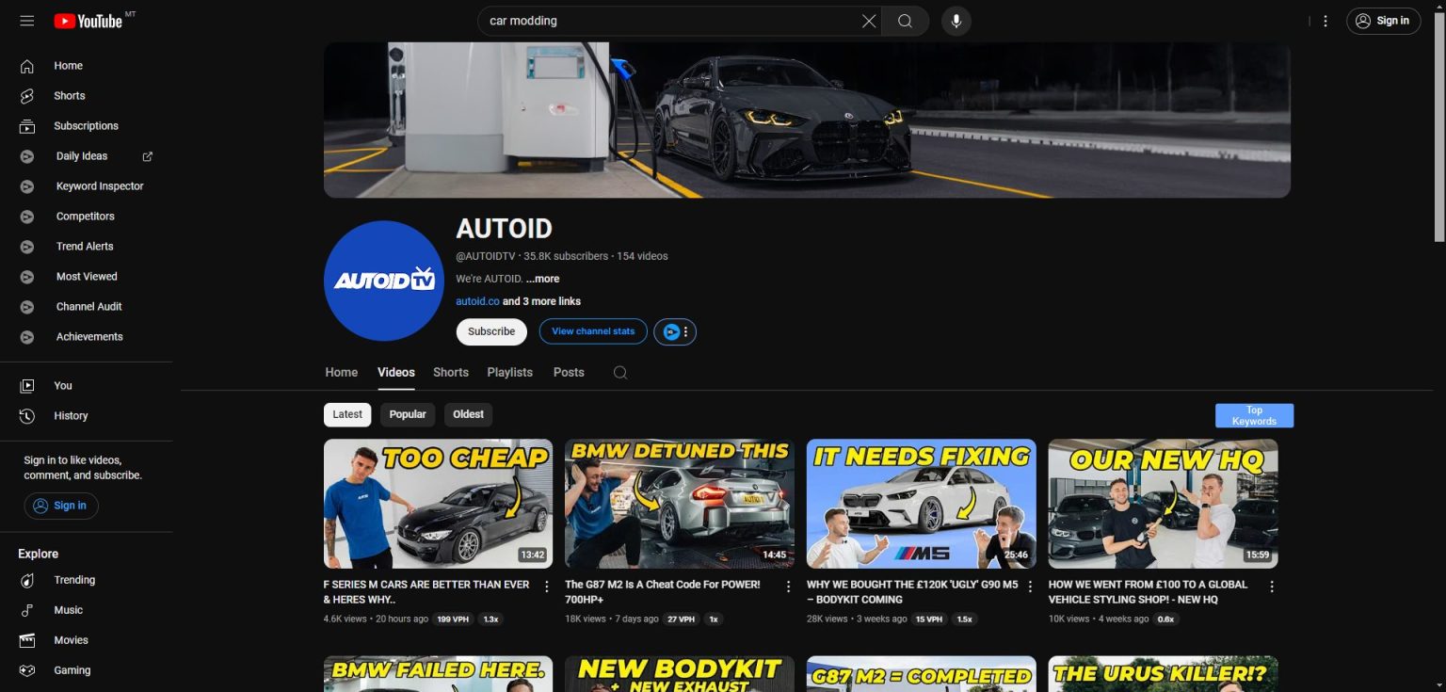The height and width of the screenshot is (692, 1446).
Task: Collapse the sidebar with the hamburger icon
Action: click(27, 21)
